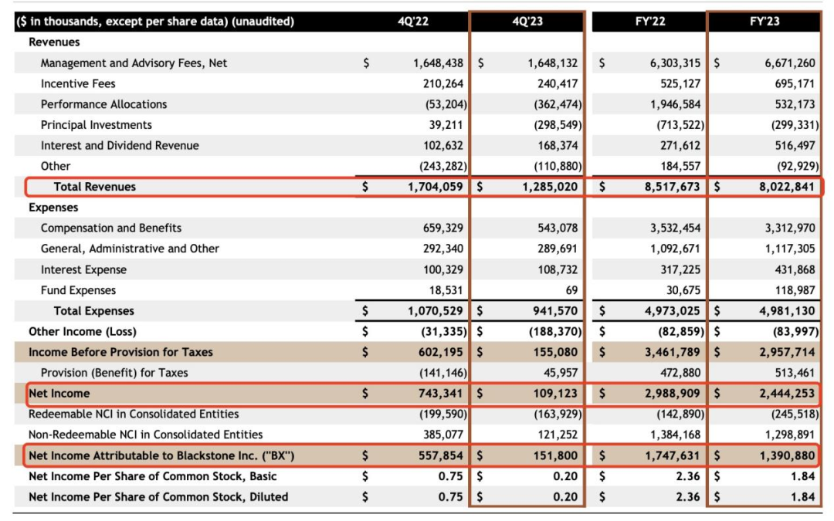Select the Performance Allocations row label
Screen dimensions: 834x521
(103, 104)
